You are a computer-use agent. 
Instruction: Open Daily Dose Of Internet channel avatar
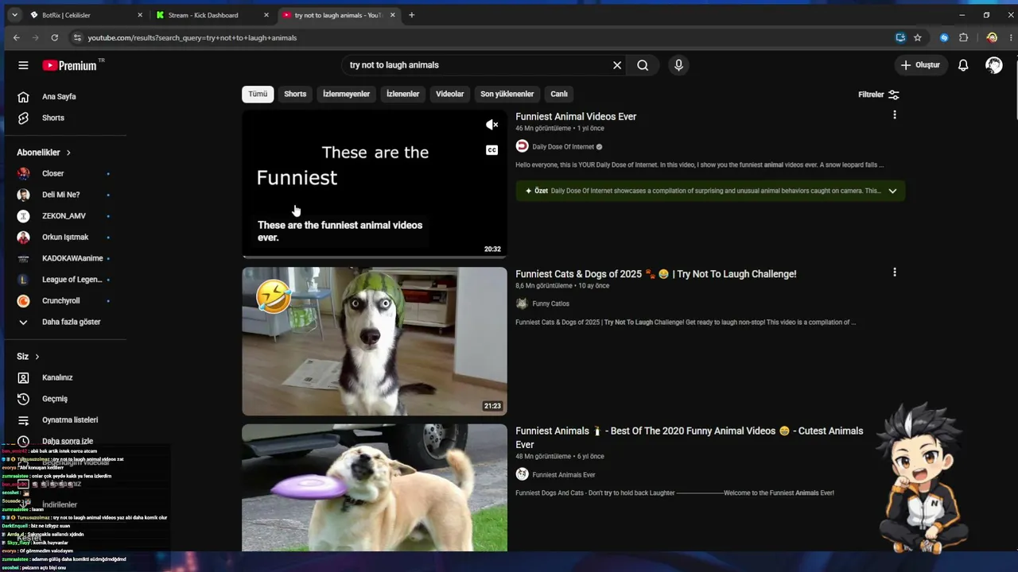pos(522,146)
